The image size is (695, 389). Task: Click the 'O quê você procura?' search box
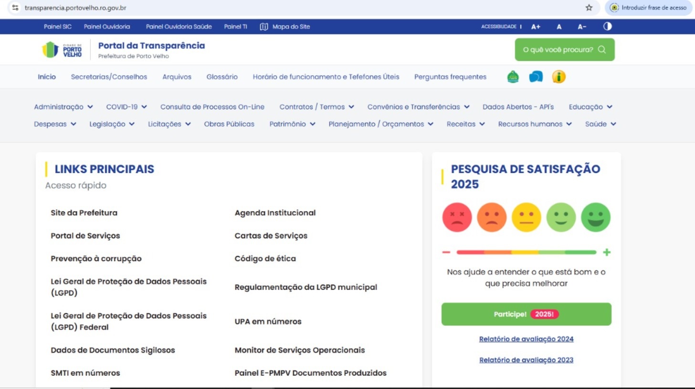564,50
